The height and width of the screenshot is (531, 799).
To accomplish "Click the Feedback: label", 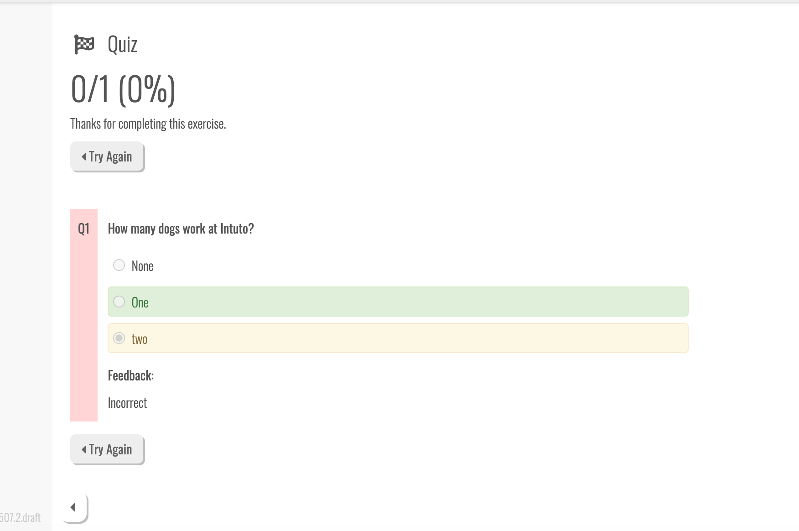I will point(130,375).
